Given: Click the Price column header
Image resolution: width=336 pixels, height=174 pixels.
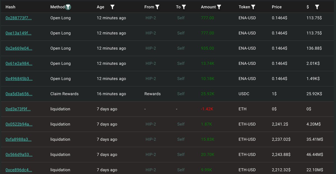Looking at the screenshot, I should [x=277, y=7].
